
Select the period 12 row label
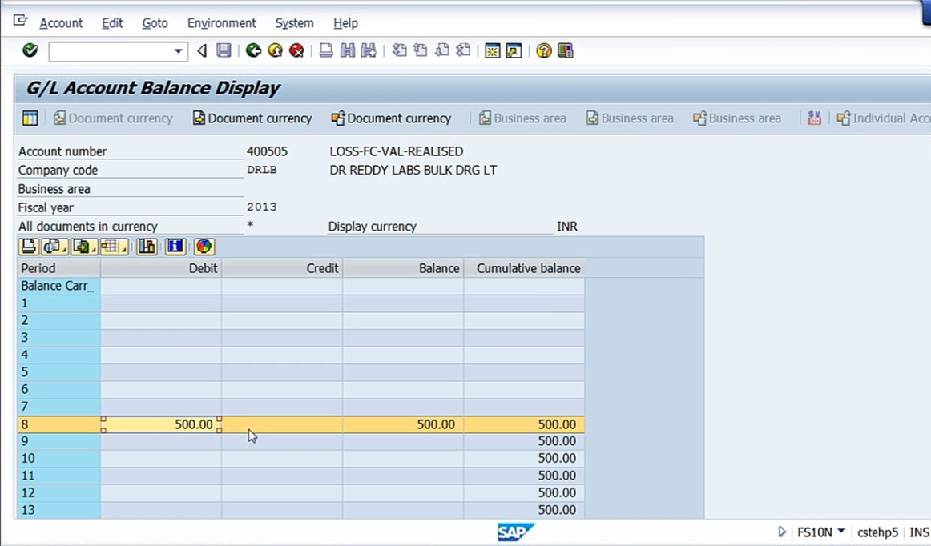pos(58,492)
